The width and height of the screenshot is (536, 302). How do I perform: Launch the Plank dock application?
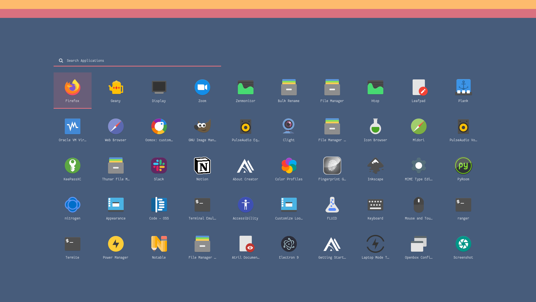[463, 90]
